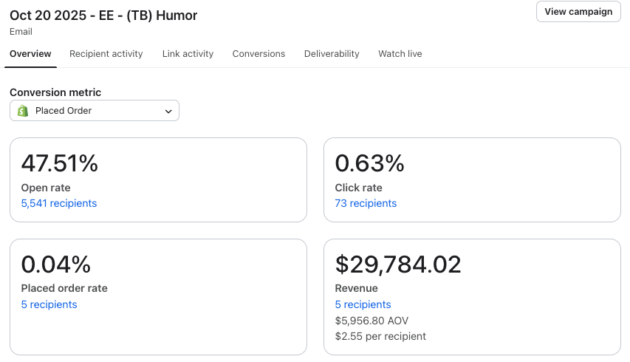The width and height of the screenshot is (630, 362).
Task: Click the Open rate label
Action: click(46, 188)
